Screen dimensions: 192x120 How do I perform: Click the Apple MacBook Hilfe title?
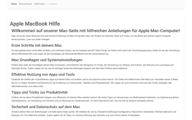click(x=35, y=24)
